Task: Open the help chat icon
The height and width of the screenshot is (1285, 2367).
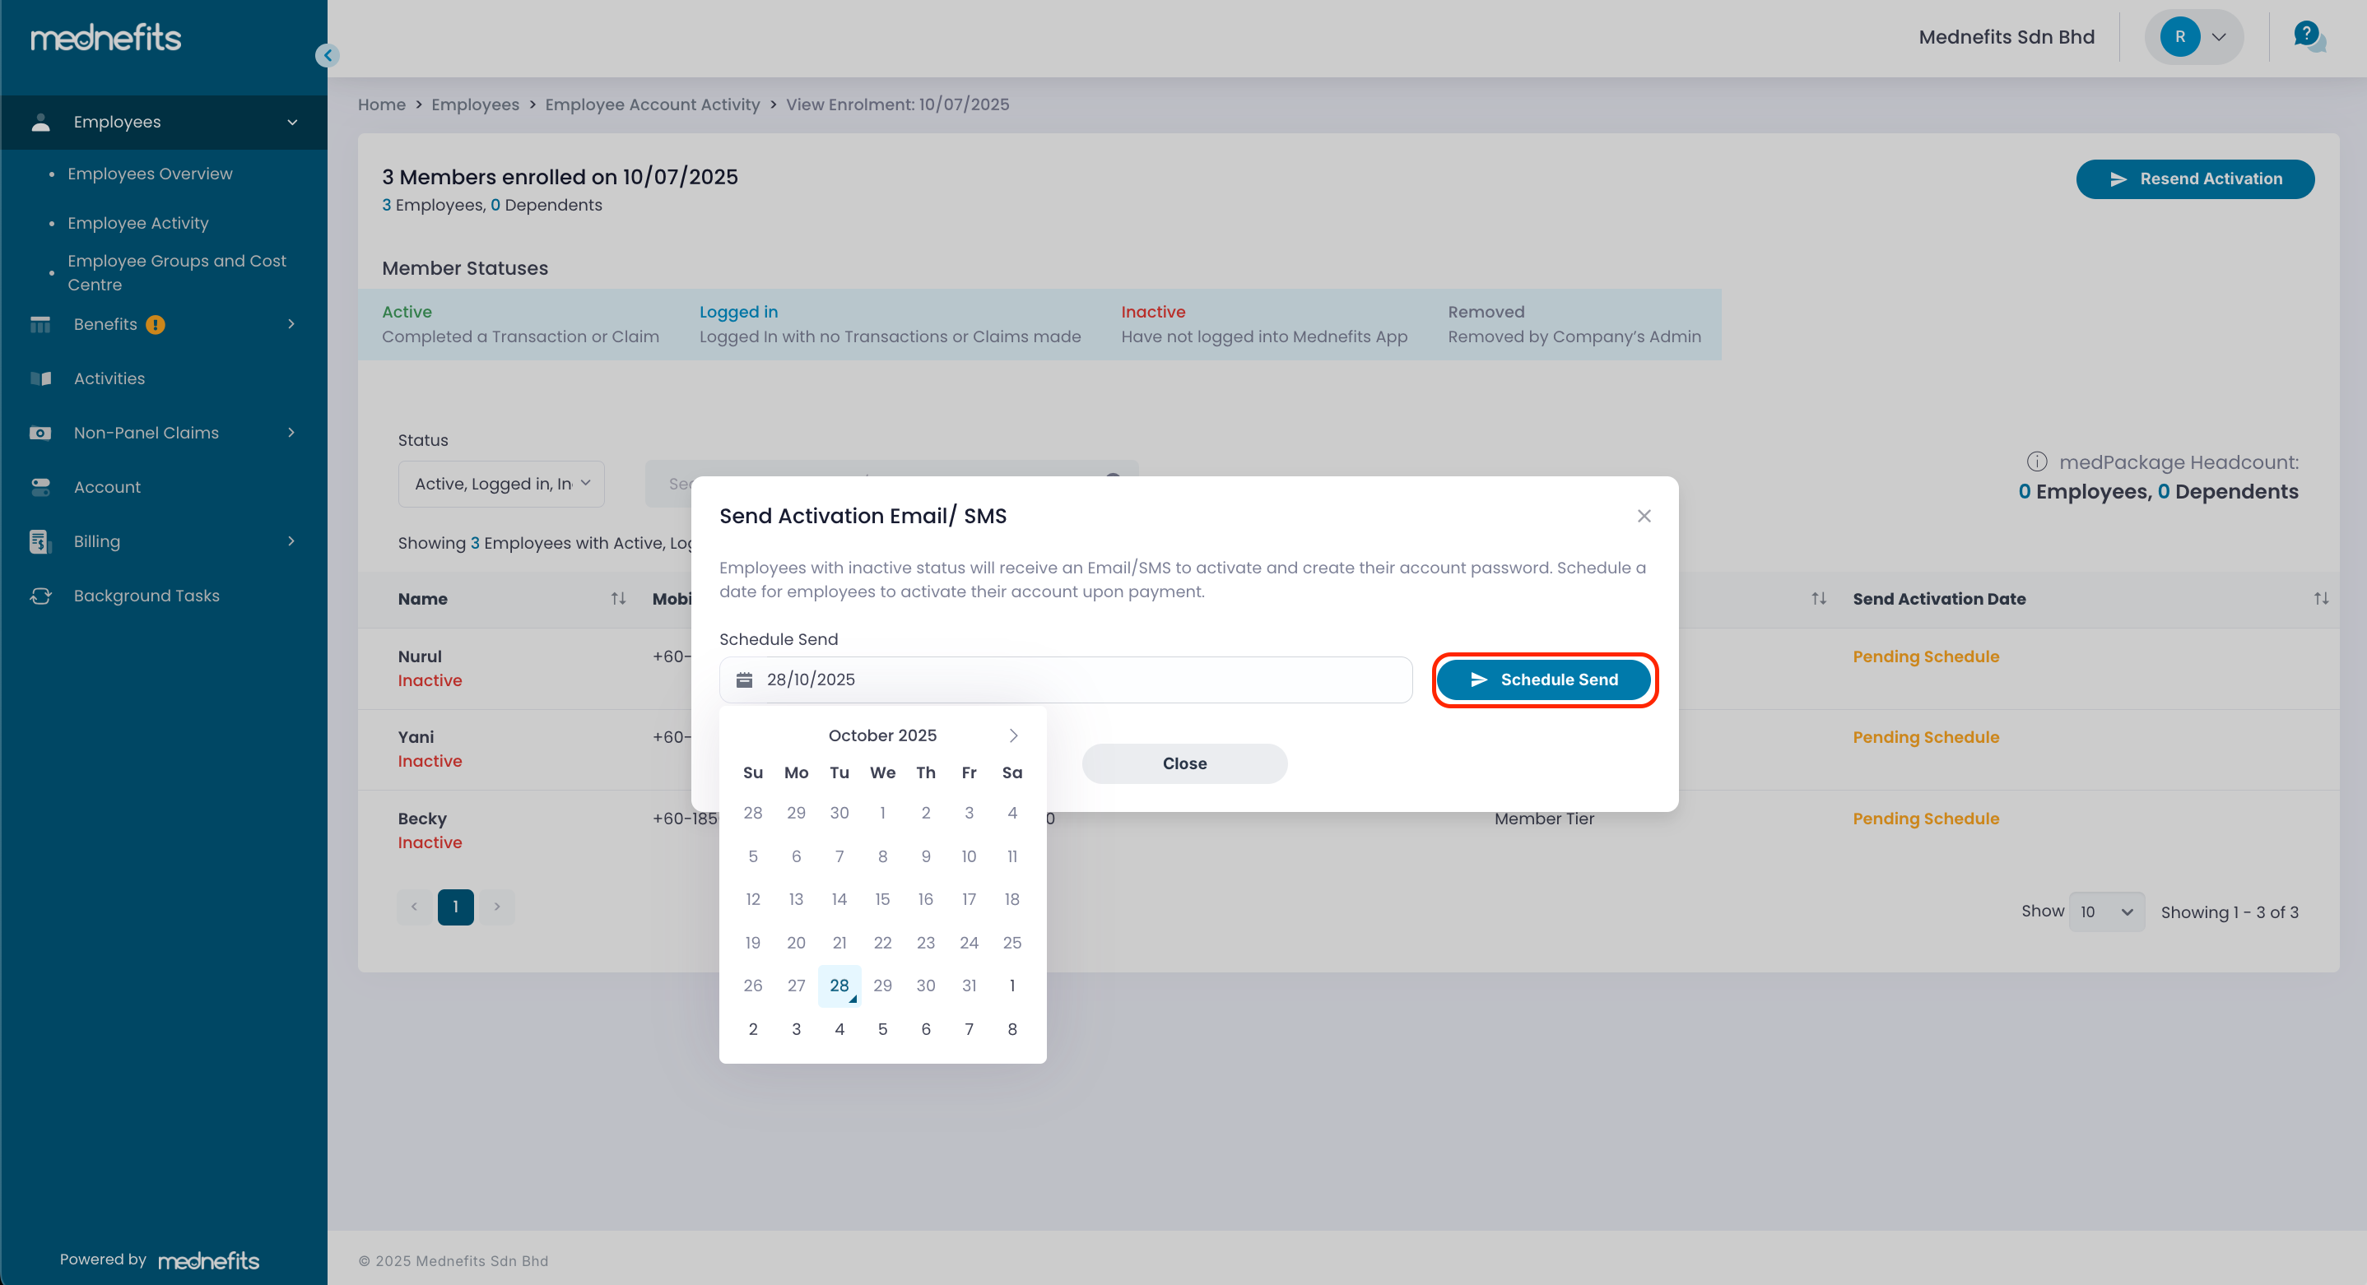Action: pos(2307,37)
